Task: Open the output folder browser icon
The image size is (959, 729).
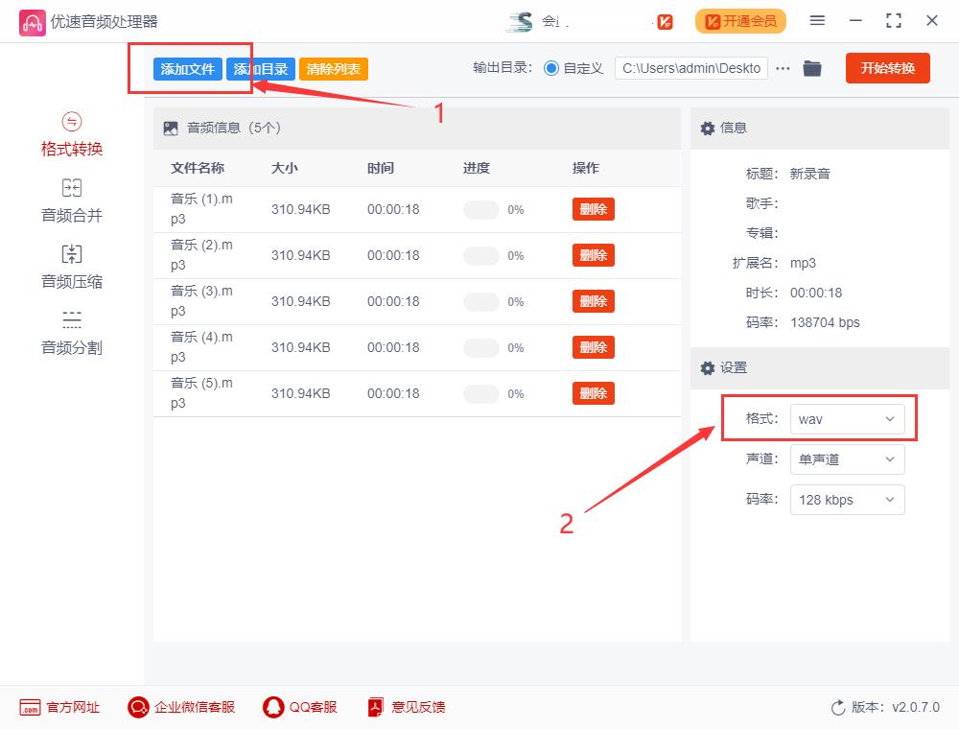Action: coord(812,68)
